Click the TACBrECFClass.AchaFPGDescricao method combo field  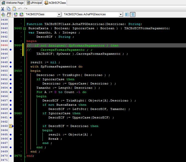pos(93,14)
